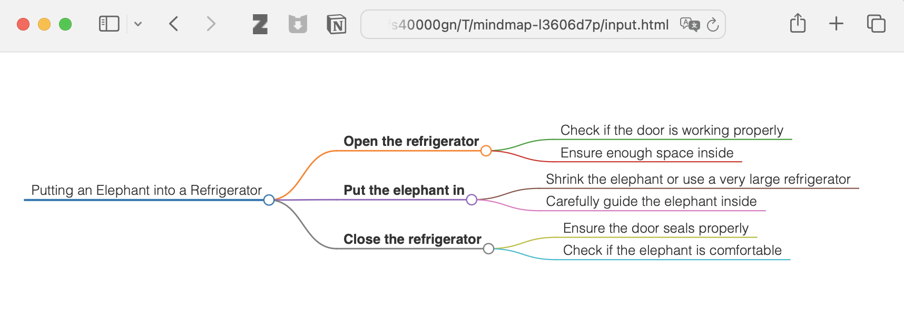Viewport: 904px width, 317px height.
Task: Open a new tab with the plus icon
Action: tap(836, 24)
